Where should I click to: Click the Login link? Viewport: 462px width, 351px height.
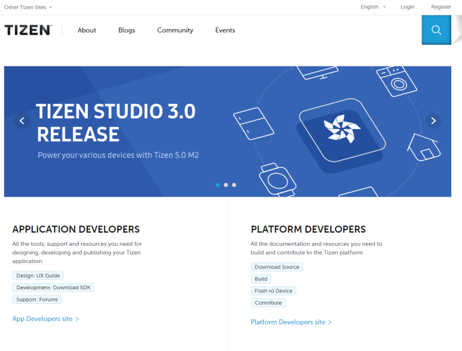407,7
